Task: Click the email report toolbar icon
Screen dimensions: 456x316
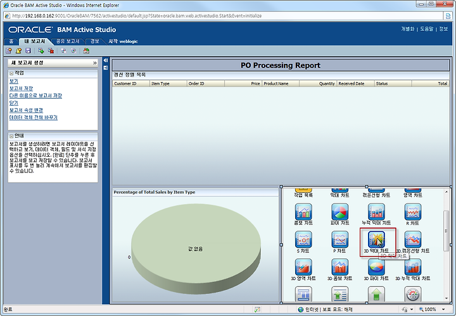Action: tap(86, 51)
